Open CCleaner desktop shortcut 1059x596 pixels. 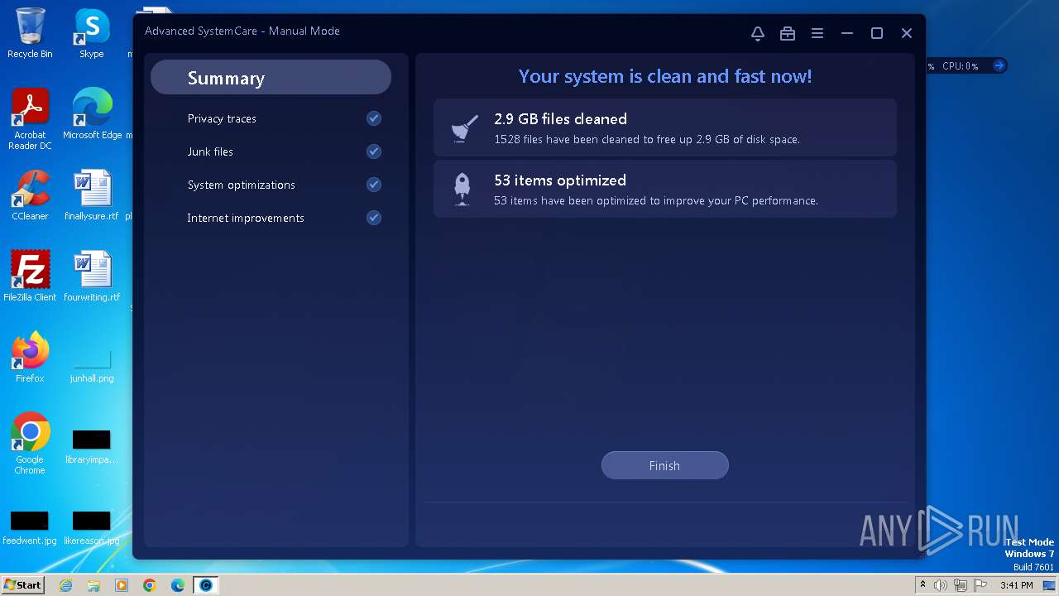click(x=30, y=195)
